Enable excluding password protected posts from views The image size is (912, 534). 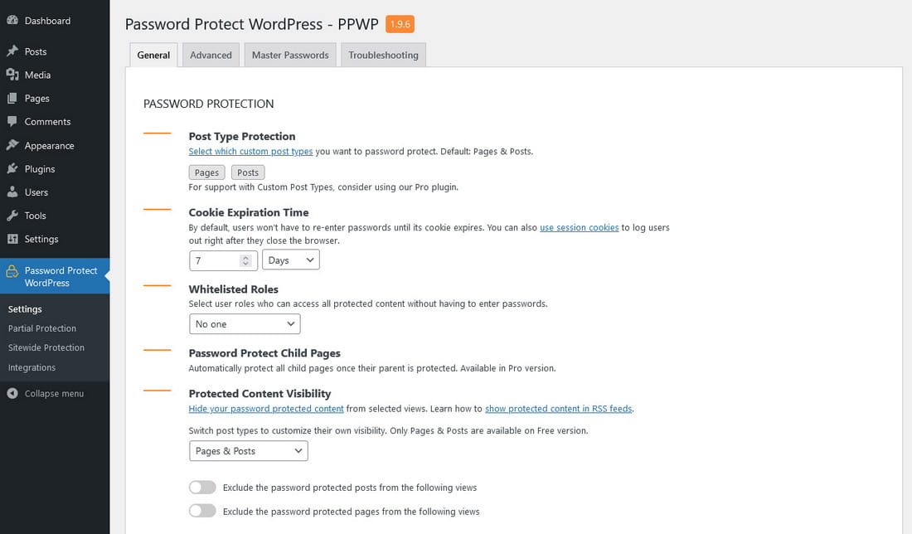[x=202, y=487]
